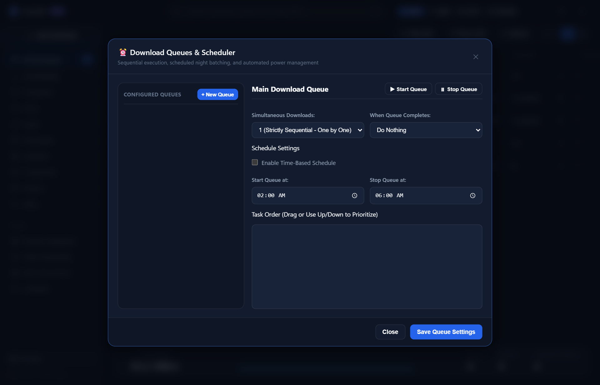Open the When Queue Completes dropdown
Screen dimensions: 600x385
426,130
